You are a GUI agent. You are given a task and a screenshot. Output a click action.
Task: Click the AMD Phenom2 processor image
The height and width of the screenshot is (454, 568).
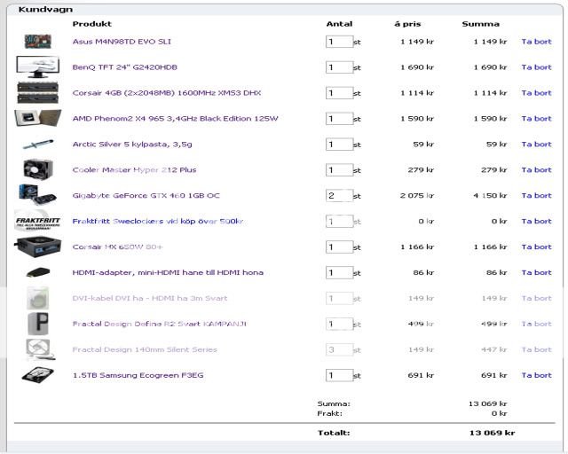(x=37, y=119)
